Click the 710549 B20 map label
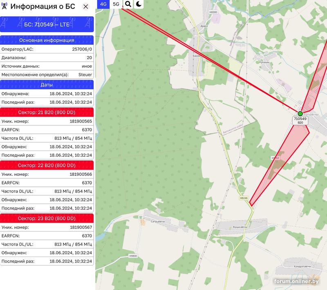The image size is (327, 290). 300,120
